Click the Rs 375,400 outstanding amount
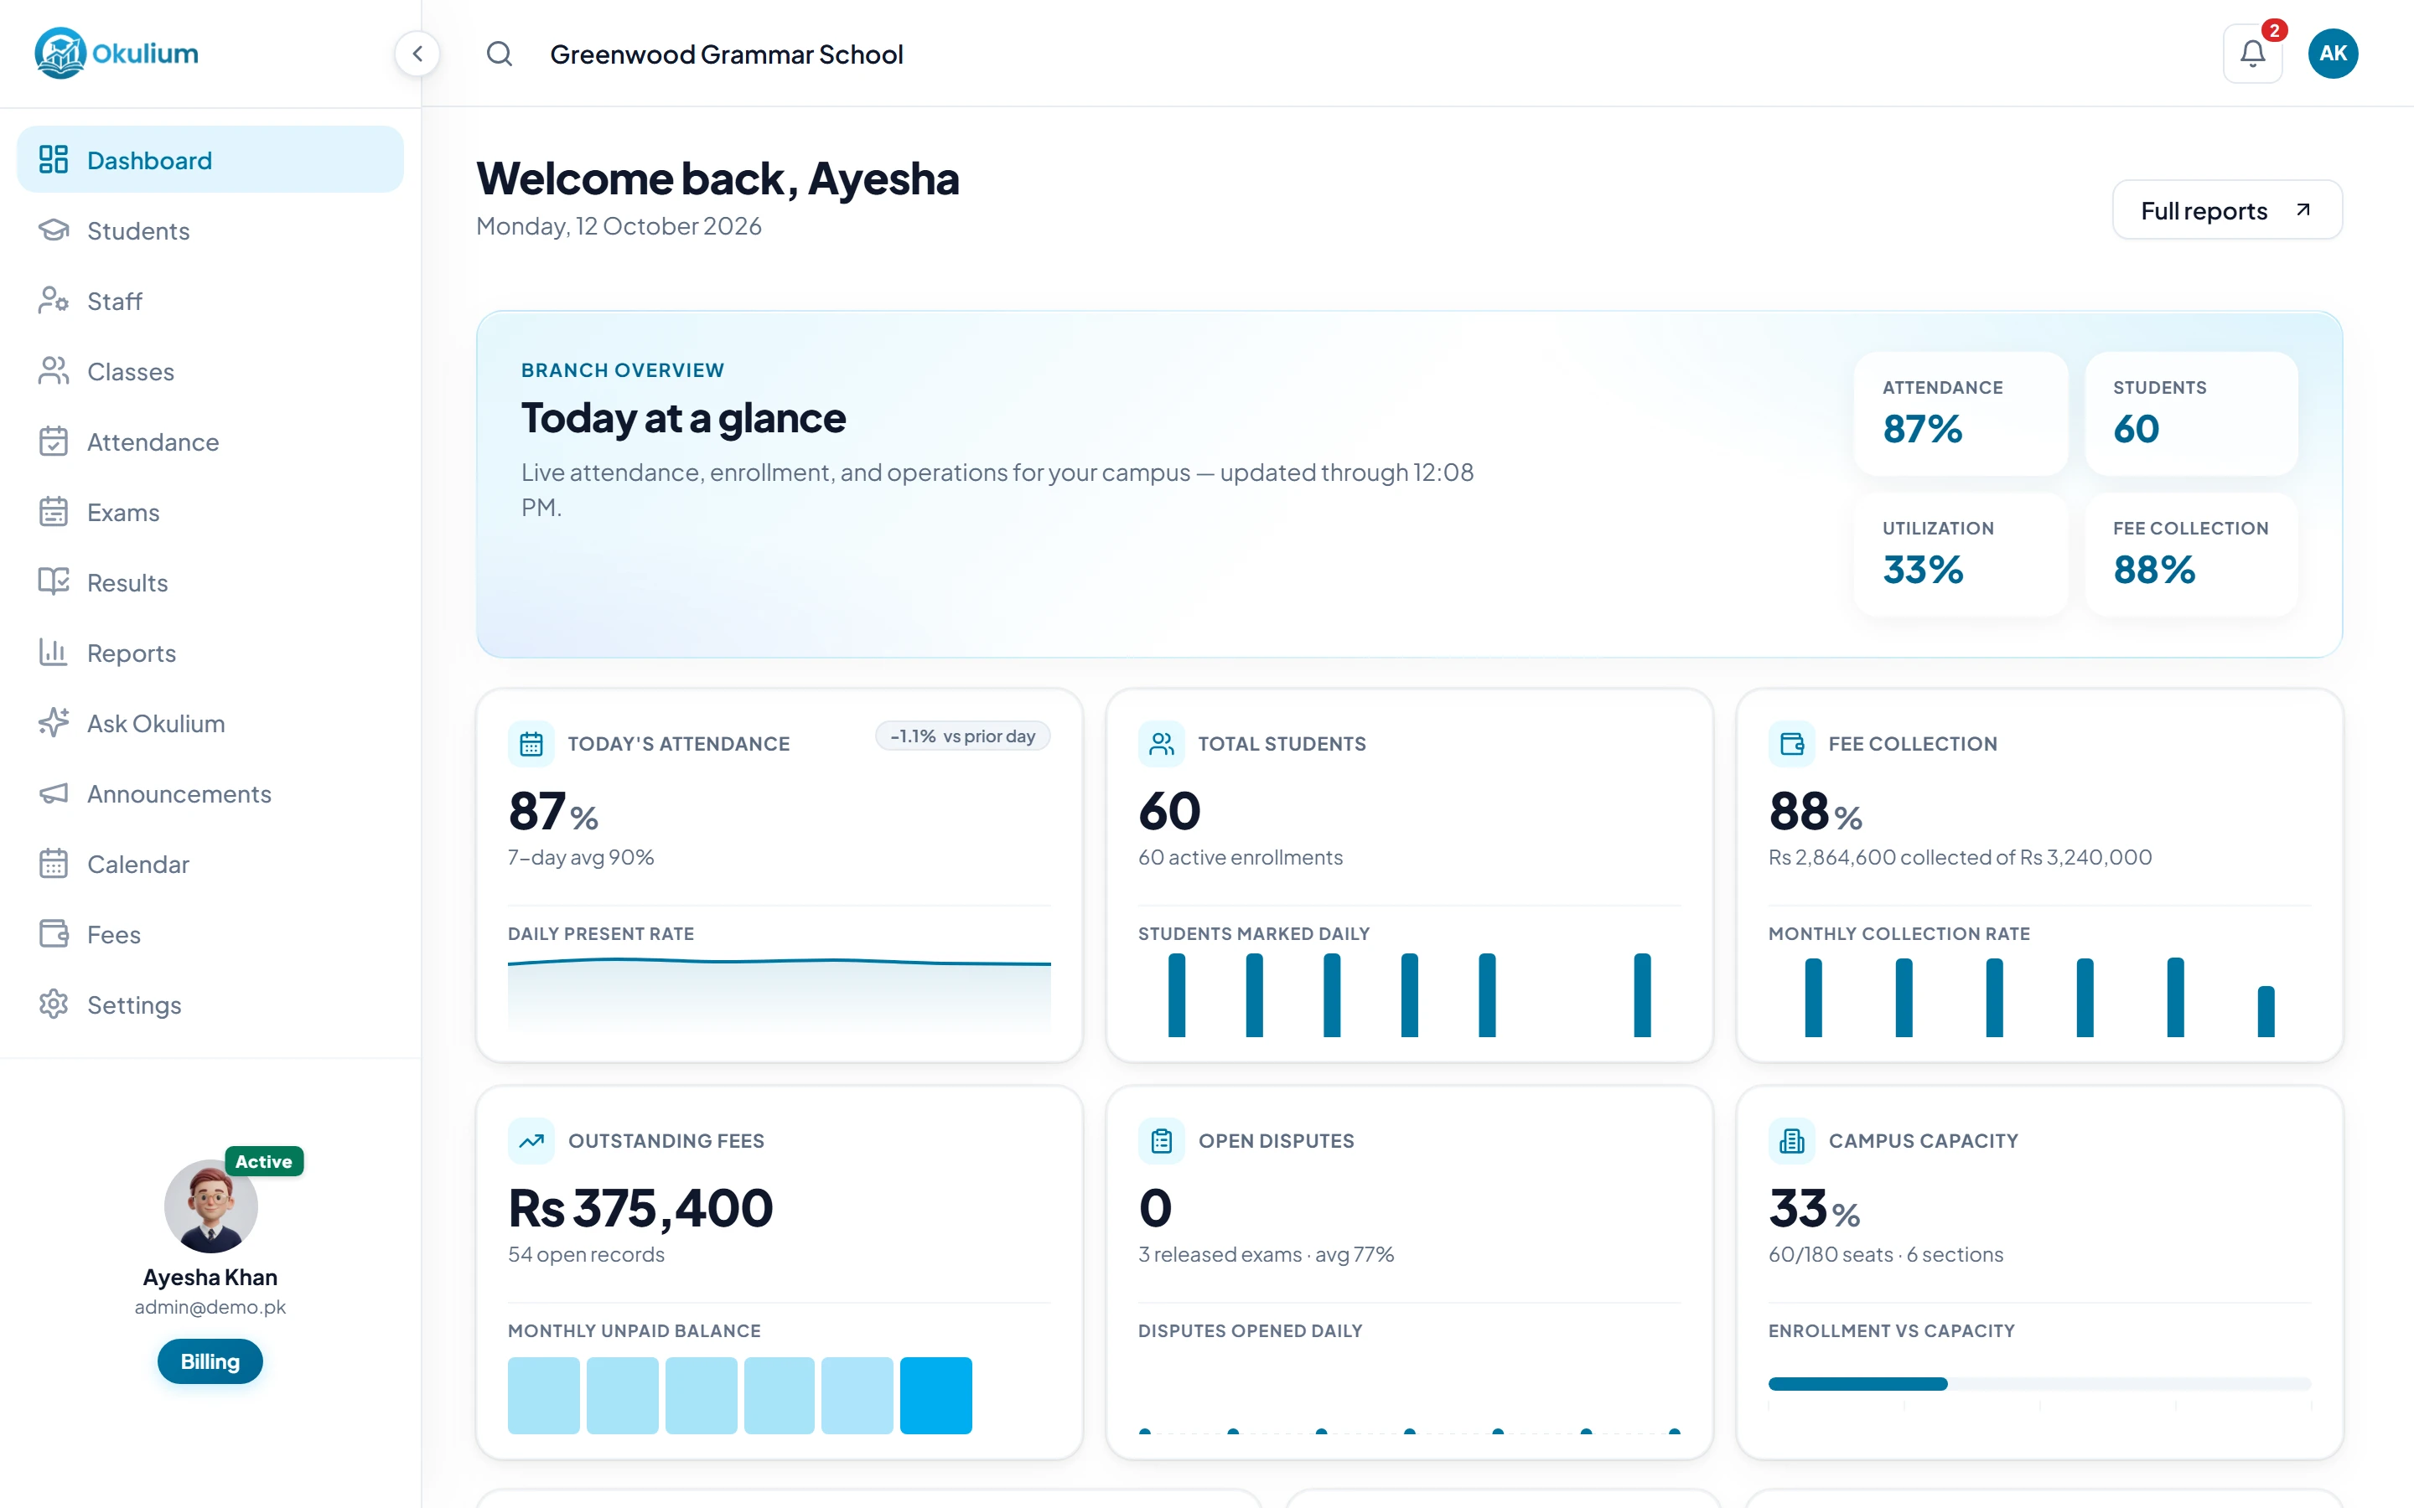 (640, 1209)
